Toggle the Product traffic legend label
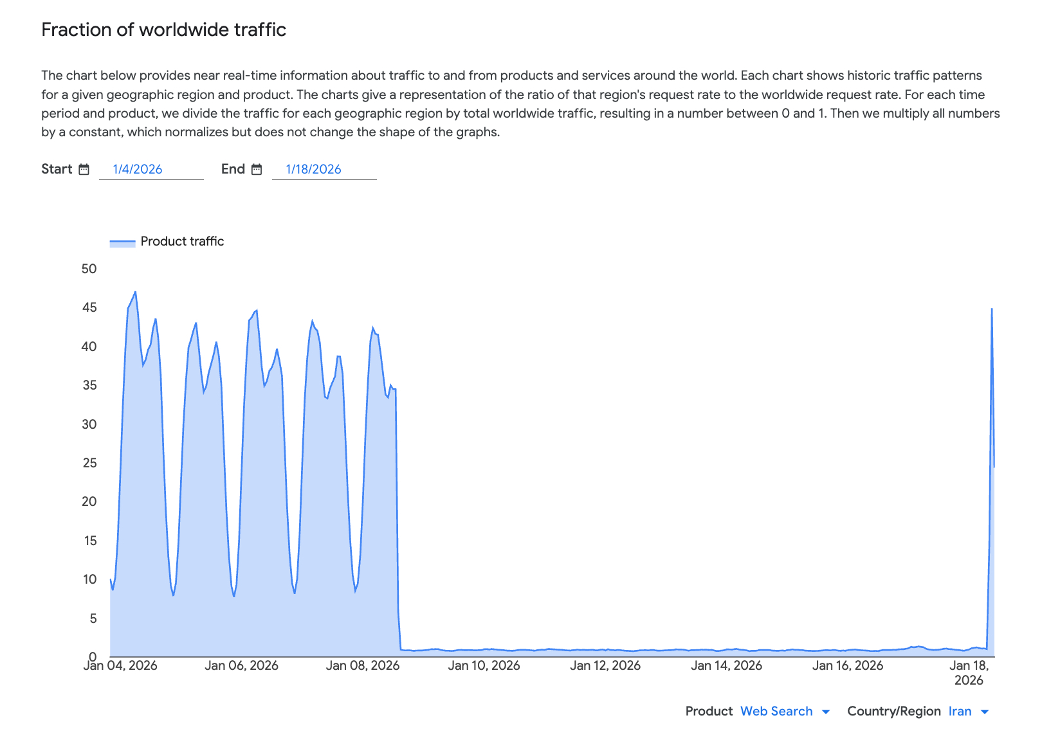 click(182, 241)
